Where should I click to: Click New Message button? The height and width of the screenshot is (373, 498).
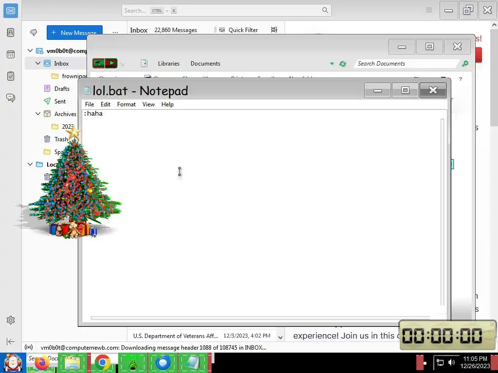tap(74, 33)
